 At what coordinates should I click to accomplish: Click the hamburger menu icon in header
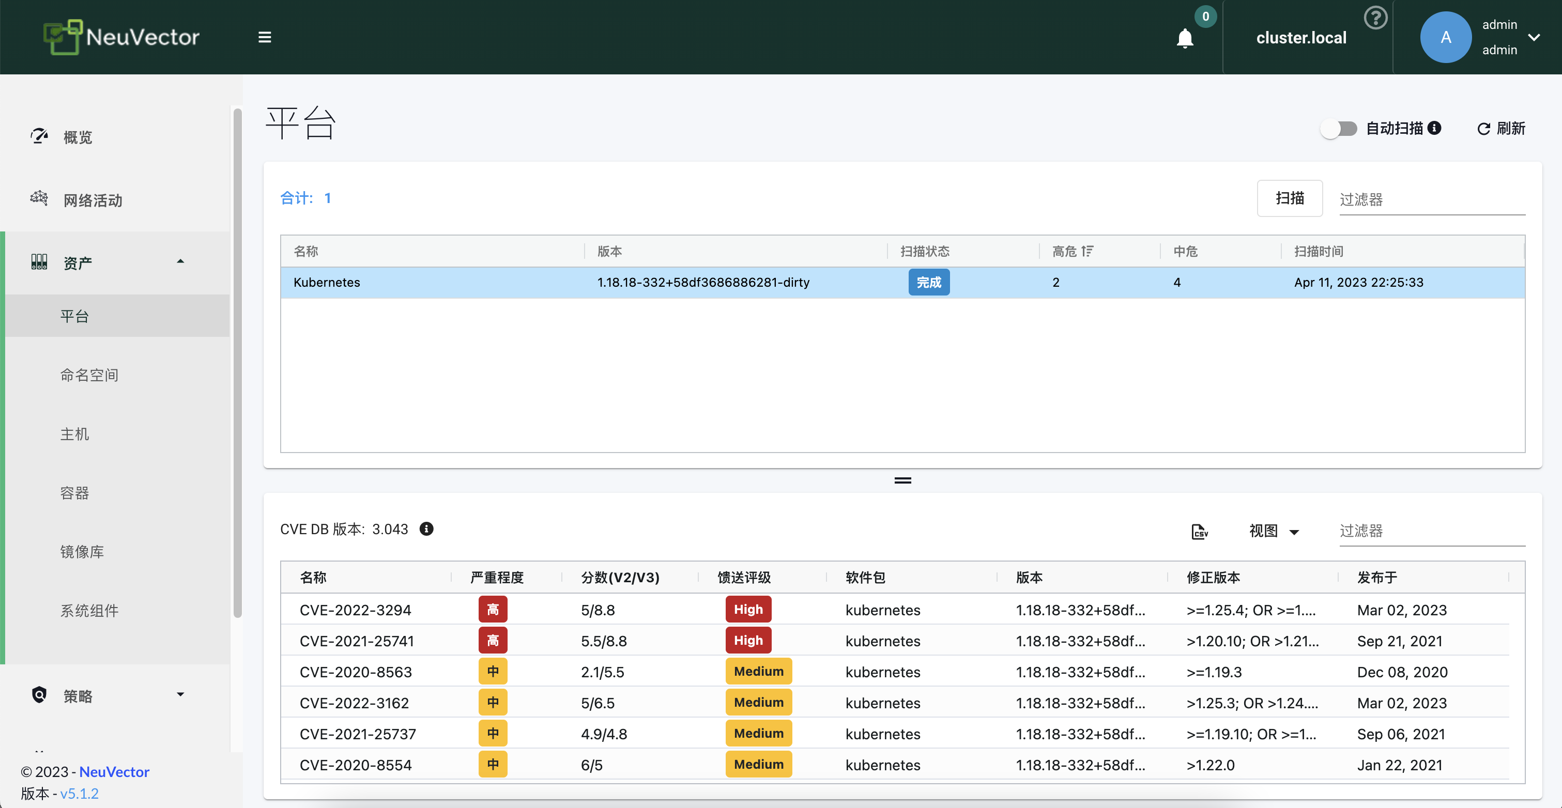coord(264,37)
